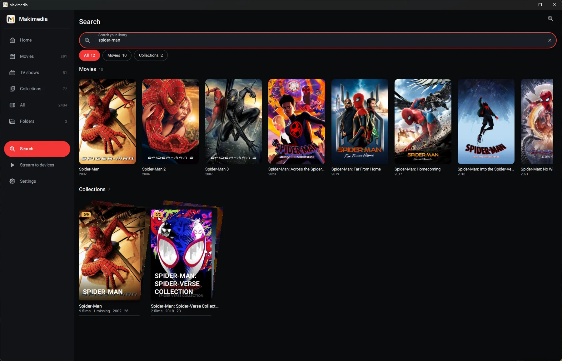The height and width of the screenshot is (361, 562).
Task: Focus the 'spider-man' search input field
Action: pyautogui.click(x=318, y=40)
